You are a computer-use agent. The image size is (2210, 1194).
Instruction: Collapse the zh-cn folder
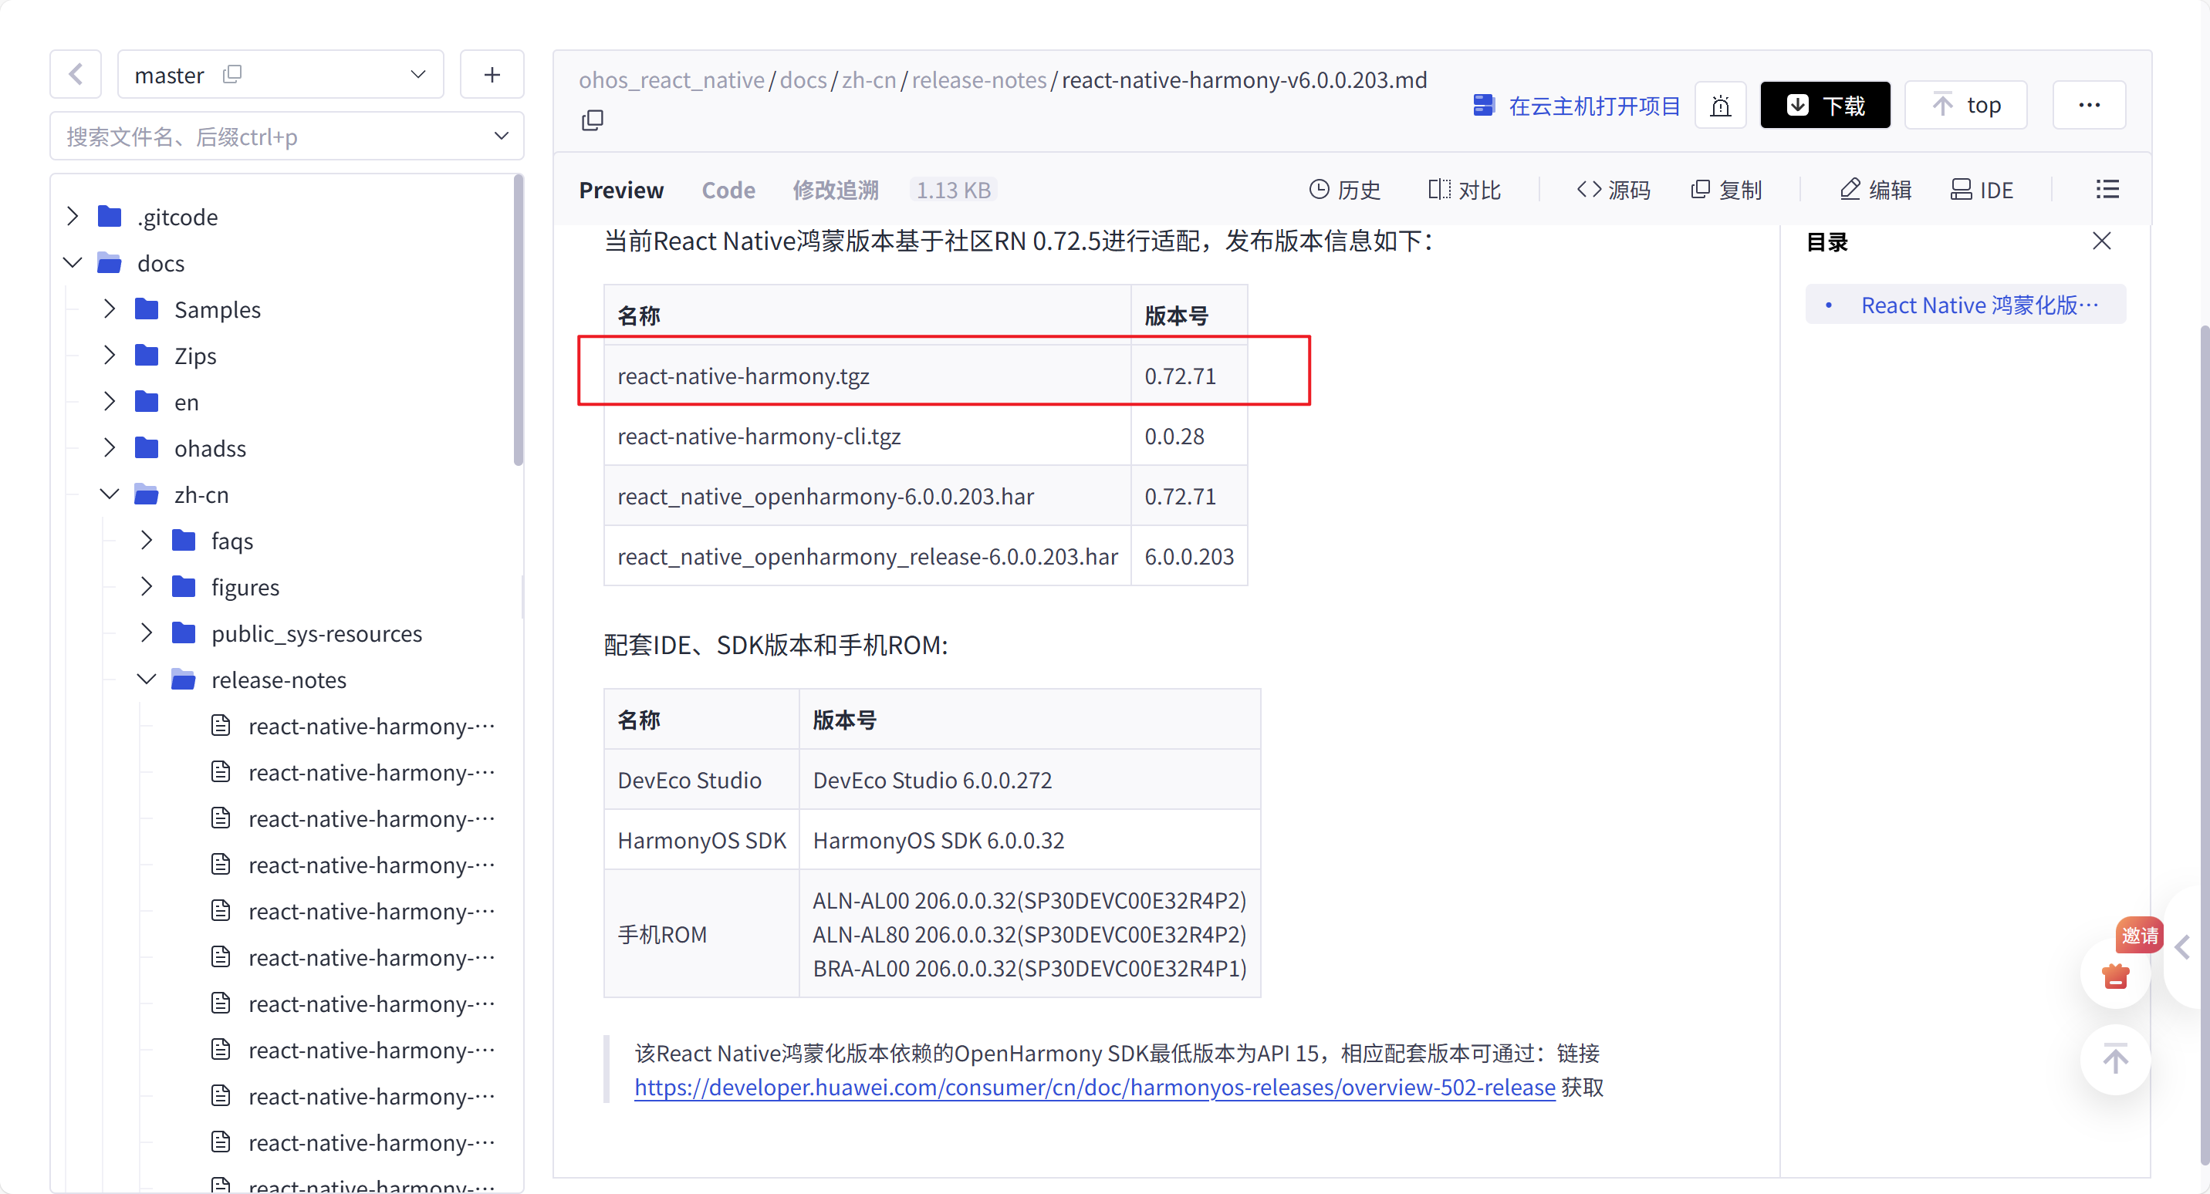tap(109, 494)
